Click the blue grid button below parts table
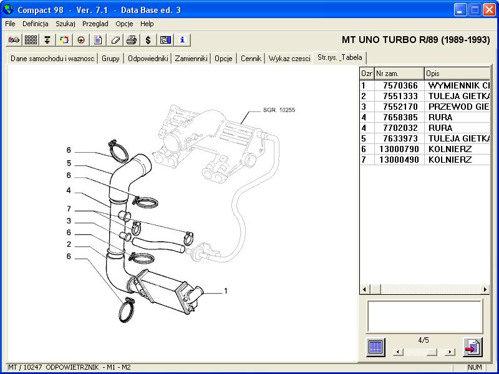499x374 pixels. 375,347
